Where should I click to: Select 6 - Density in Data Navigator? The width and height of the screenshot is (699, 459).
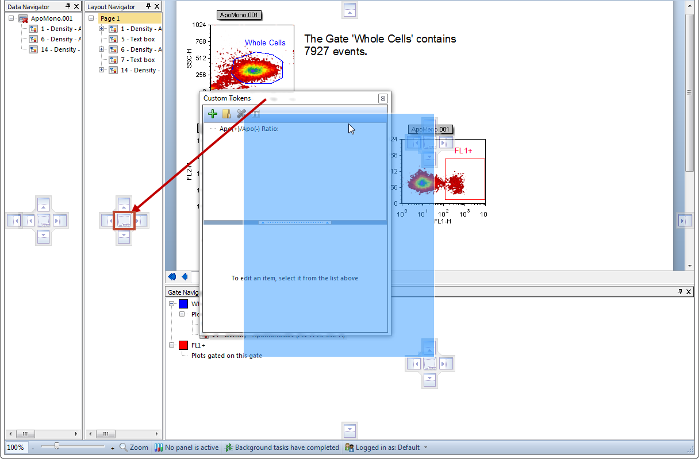coord(60,39)
